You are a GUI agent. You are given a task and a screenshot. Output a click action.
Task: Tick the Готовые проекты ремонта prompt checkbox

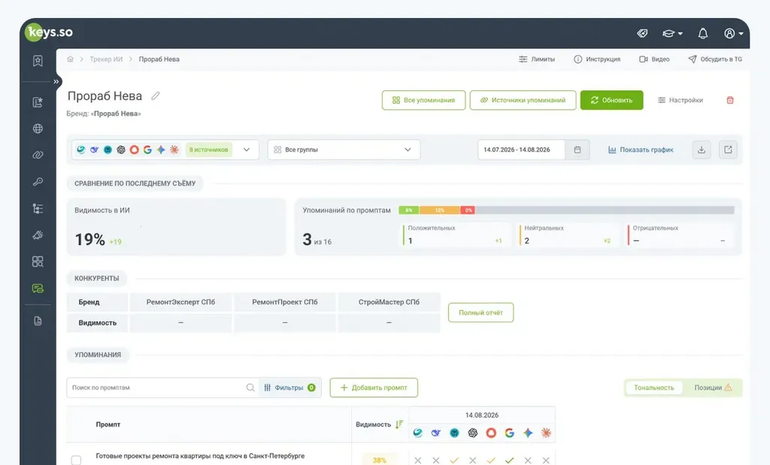click(76, 460)
